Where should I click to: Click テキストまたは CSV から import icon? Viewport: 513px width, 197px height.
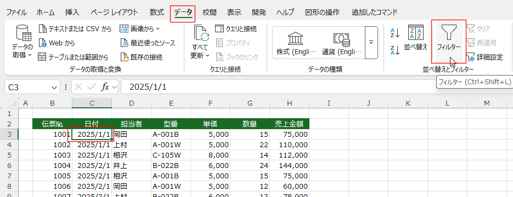click(x=43, y=28)
